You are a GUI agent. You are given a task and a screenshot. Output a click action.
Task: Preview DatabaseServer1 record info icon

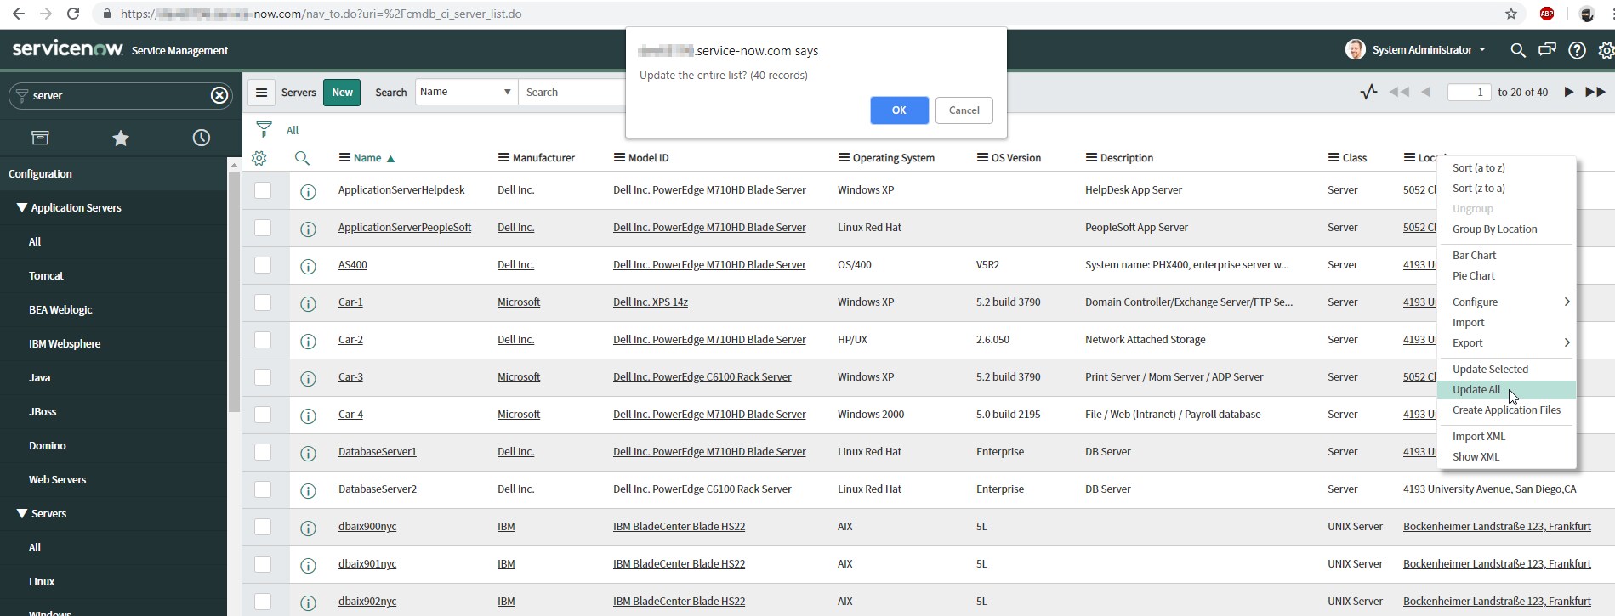[308, 453]
